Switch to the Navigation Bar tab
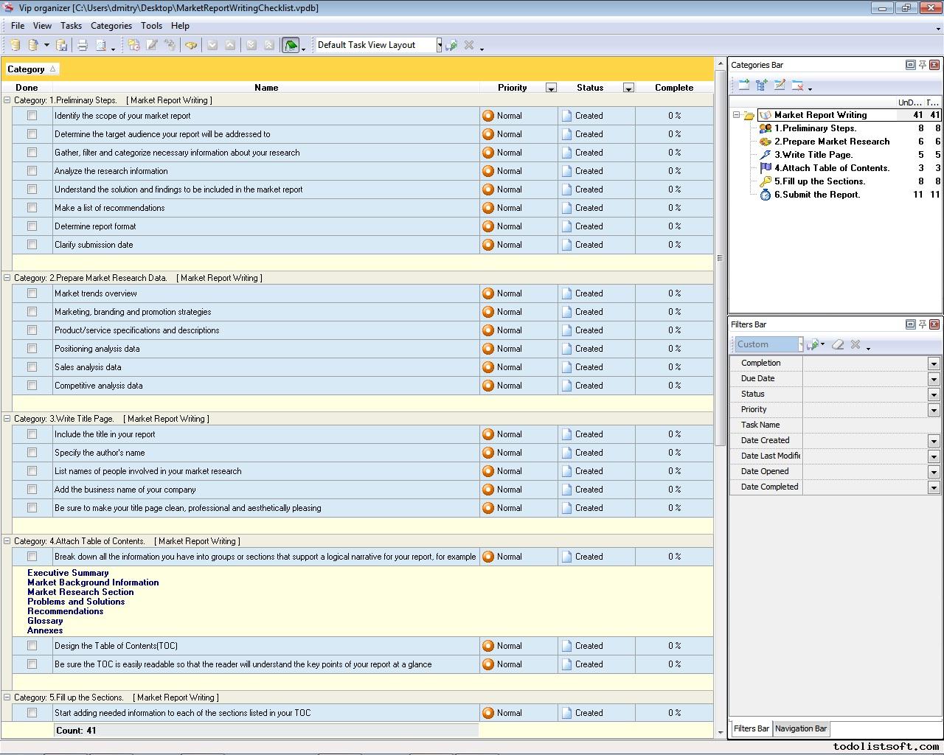This screenshot has width=944, height=755. (800, 728)
